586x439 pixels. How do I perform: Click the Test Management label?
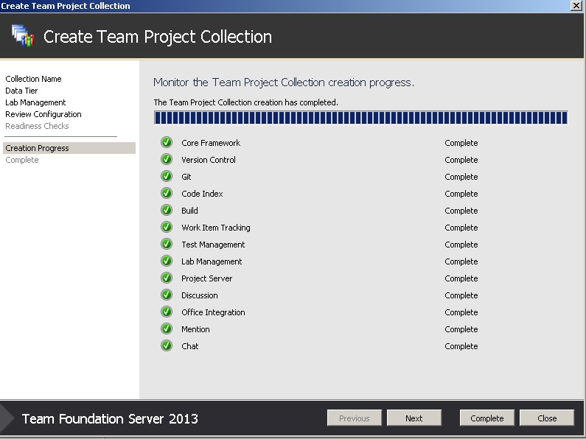coord(213,245)
